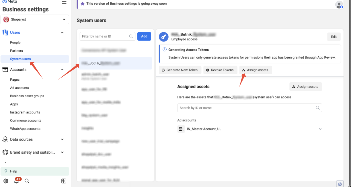Click the Brand safety shield icon
This screenshot has width=351, height=187.
tap(5, 152)
